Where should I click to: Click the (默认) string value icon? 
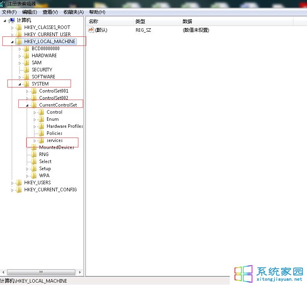[x=91, y=30]
